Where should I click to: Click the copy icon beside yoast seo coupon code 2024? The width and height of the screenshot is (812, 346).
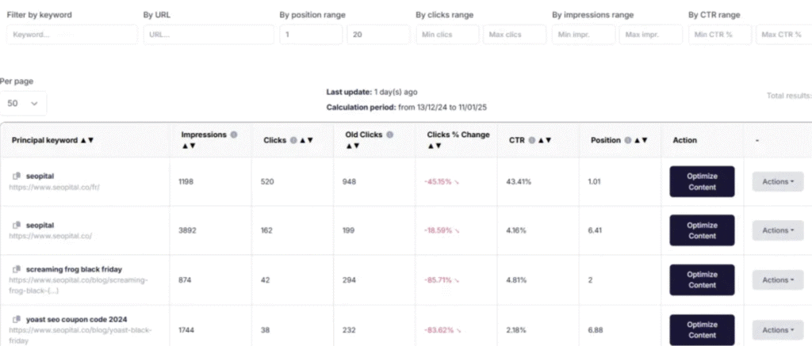(x=16, y=319)
